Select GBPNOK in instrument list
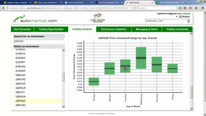 [x=37, y=97]
